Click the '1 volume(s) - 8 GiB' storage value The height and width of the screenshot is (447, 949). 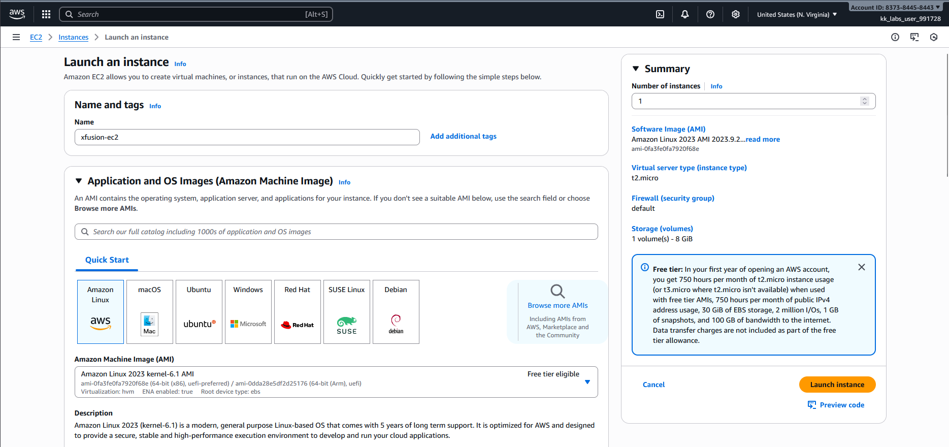[x=662, y=239]
